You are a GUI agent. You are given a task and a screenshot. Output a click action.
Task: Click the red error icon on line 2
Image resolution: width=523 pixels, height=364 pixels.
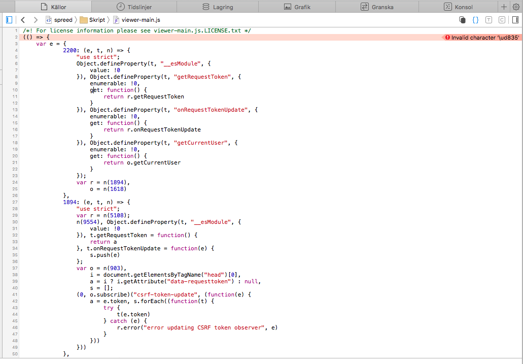coord(447,38)
